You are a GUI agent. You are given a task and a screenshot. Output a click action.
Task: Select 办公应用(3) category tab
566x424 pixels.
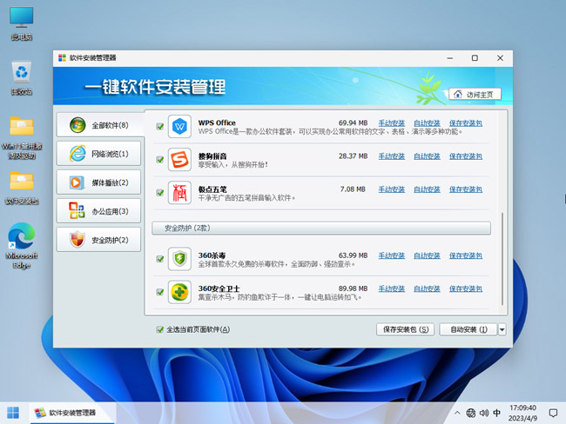tap(99, 211)
